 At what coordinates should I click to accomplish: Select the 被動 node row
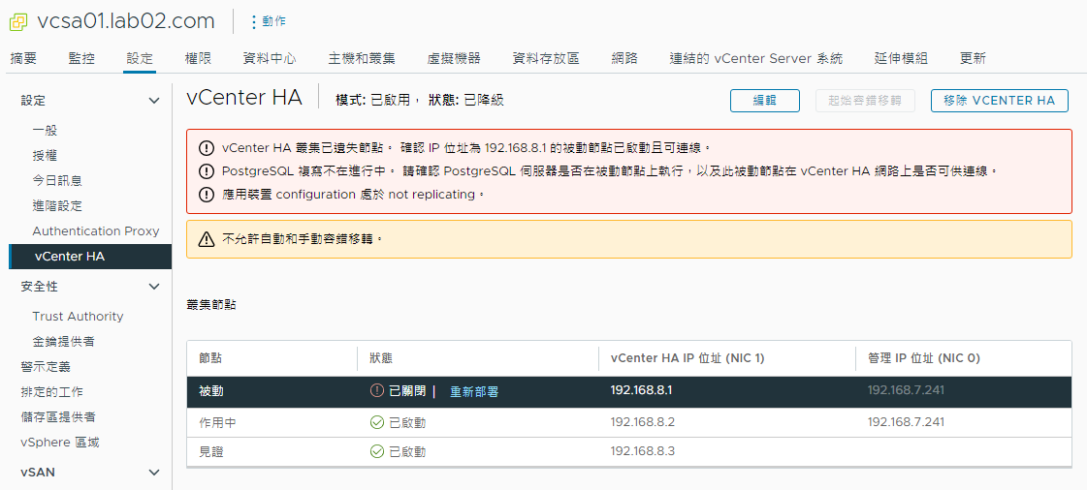point(629,391)
